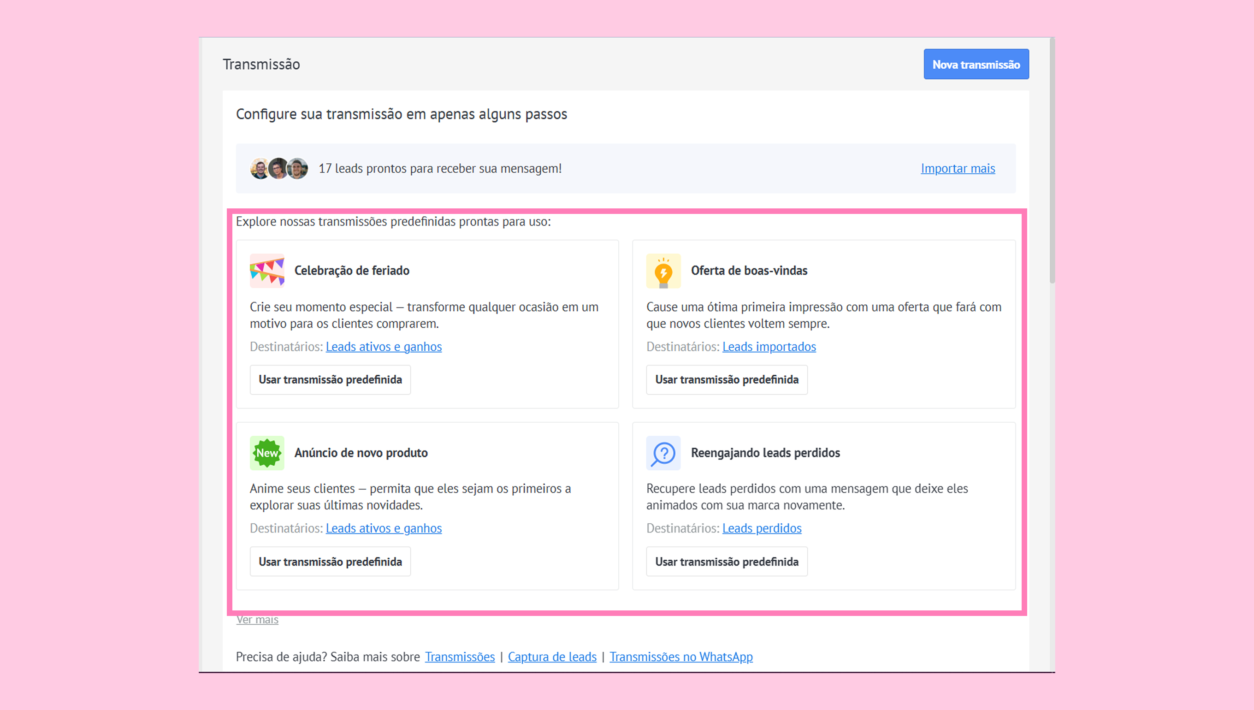This screenshot has width=1254, height=710.
Task: Select the Reengajando leads perdidos card title
Action: pos(765,453)
